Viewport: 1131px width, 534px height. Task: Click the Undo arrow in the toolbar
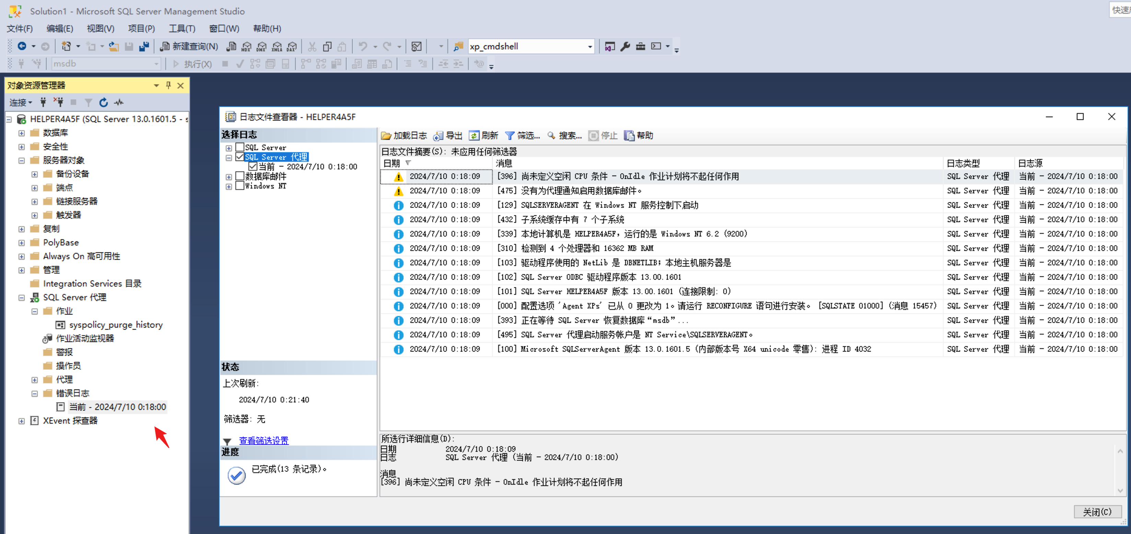click(x=363, y=46)
